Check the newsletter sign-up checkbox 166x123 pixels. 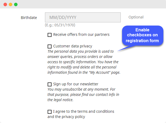point(49,84)
